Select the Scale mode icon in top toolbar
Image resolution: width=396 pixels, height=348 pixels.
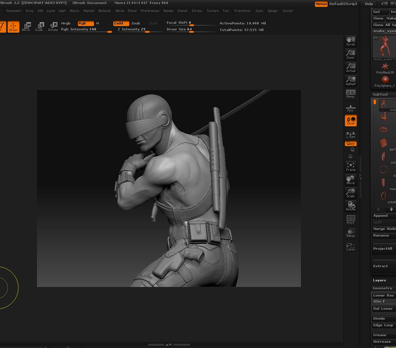(x=39, y=27)
